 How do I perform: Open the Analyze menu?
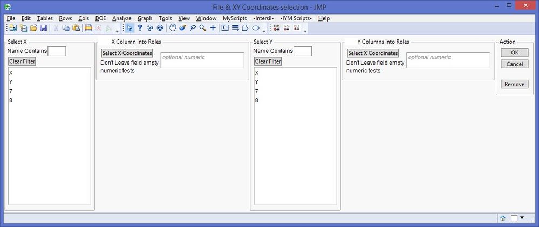[x=122, y=18]
